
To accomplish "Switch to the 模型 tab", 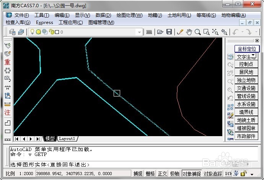I will coord(50,138).
